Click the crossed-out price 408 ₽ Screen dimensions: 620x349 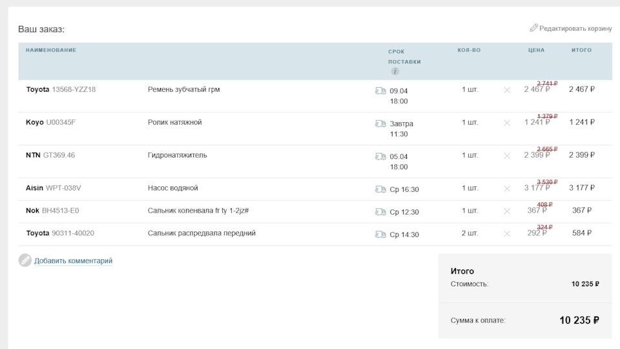point(544,205)
